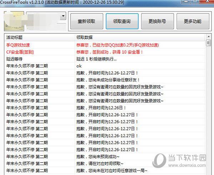The width and height of the screenshot is (214, 175).
Task: Click 延迟 1 秒后继续执行... message
Action: point(96,59)
